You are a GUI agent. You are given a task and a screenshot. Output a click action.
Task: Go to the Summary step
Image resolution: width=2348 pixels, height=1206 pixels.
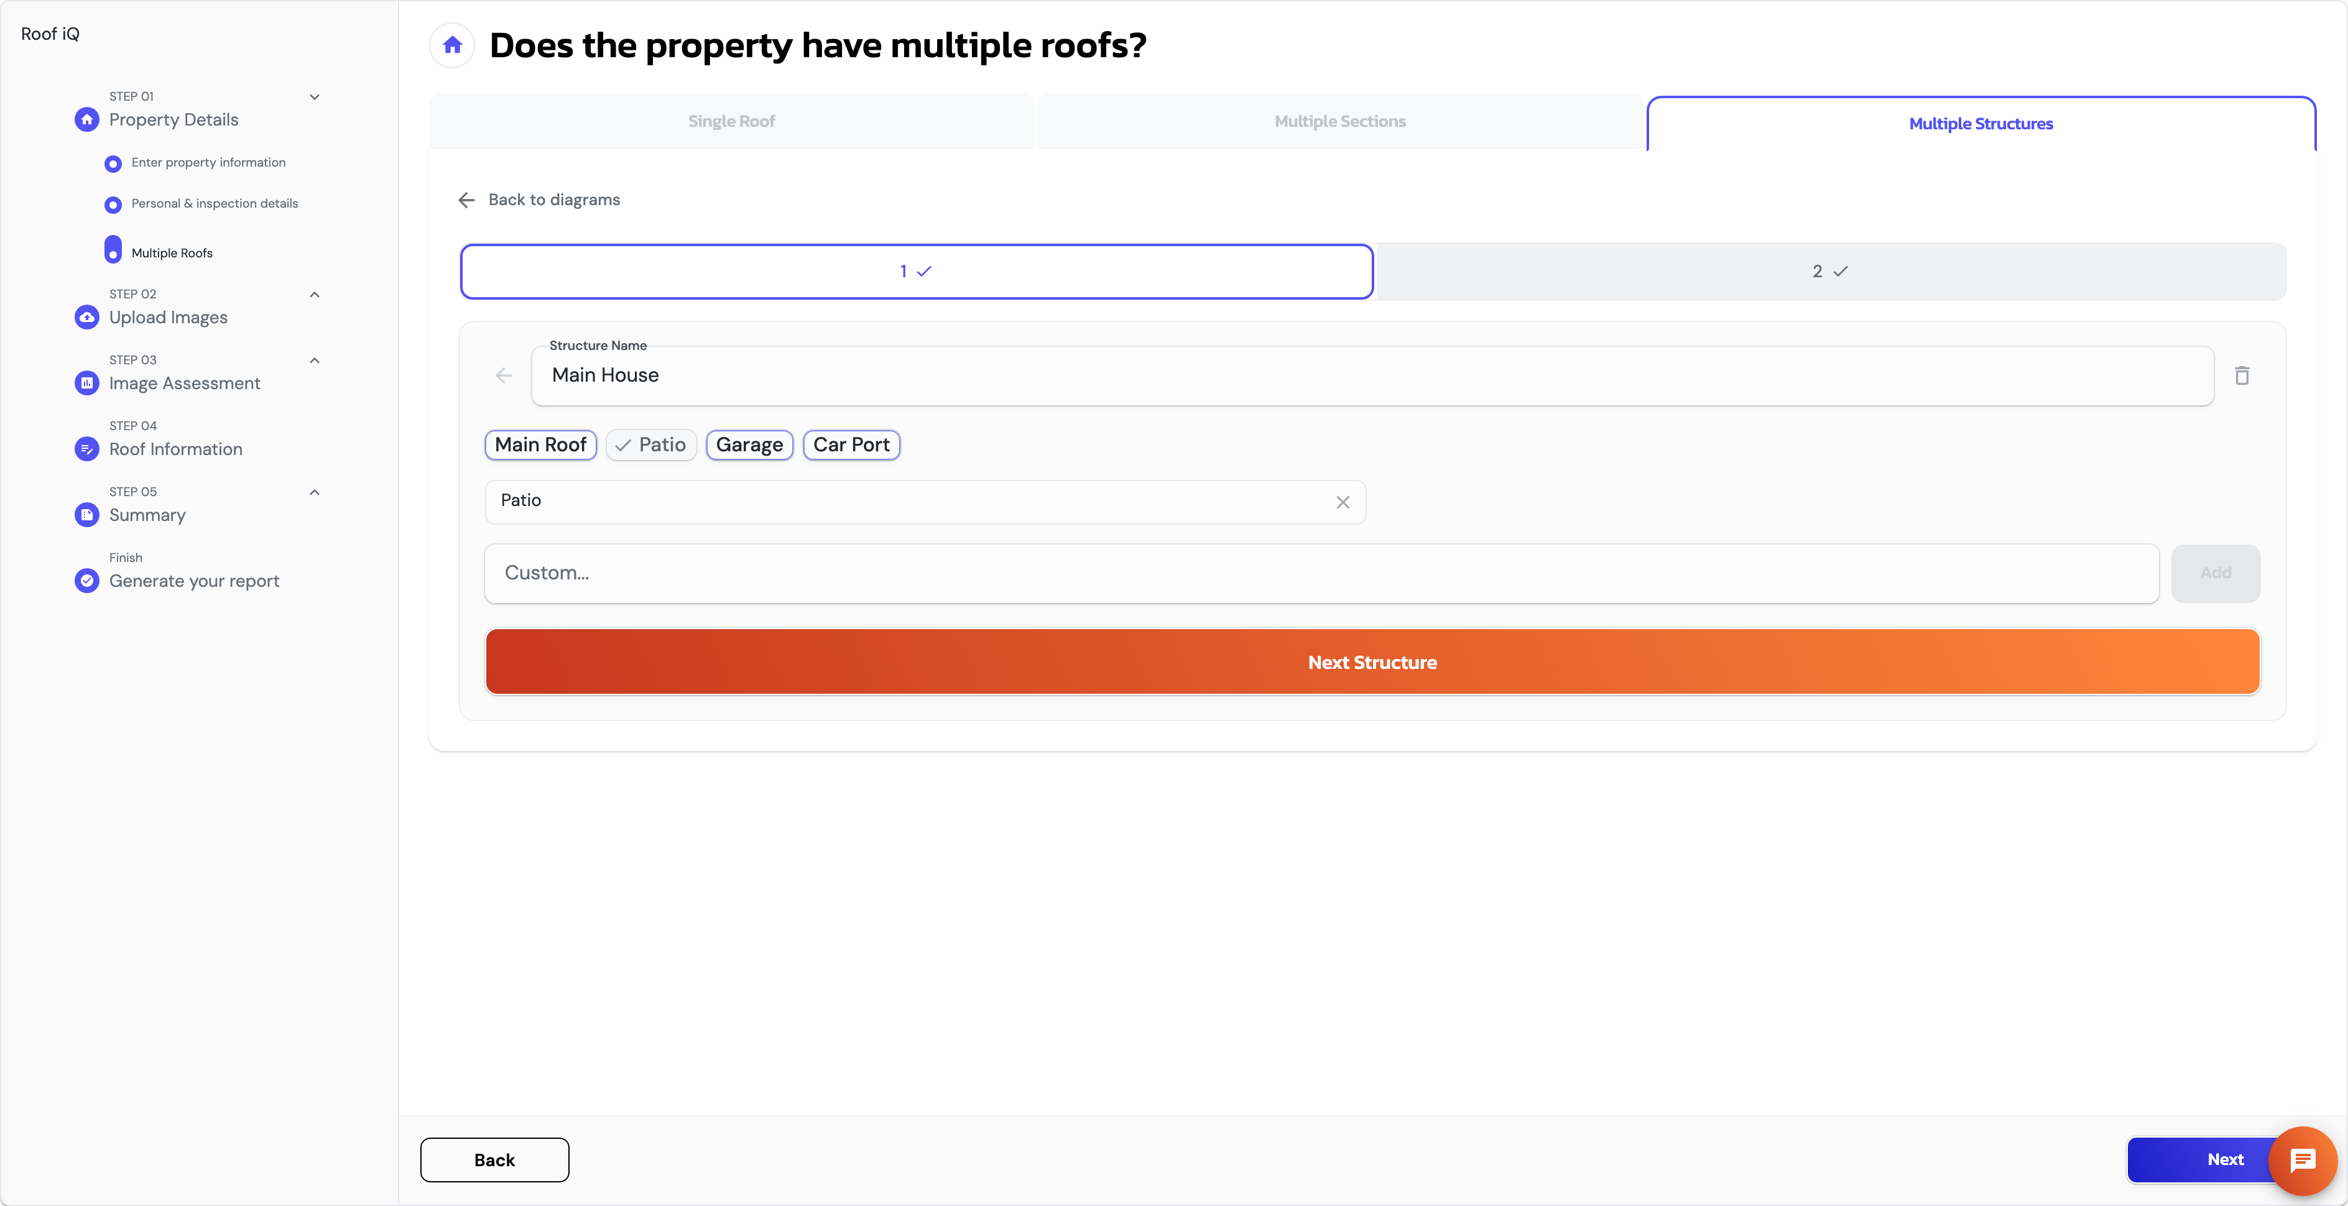point(147,515)
